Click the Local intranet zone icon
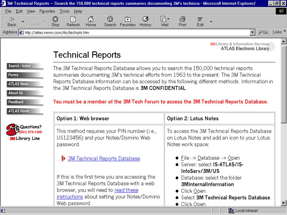 [x=231, y=211]
